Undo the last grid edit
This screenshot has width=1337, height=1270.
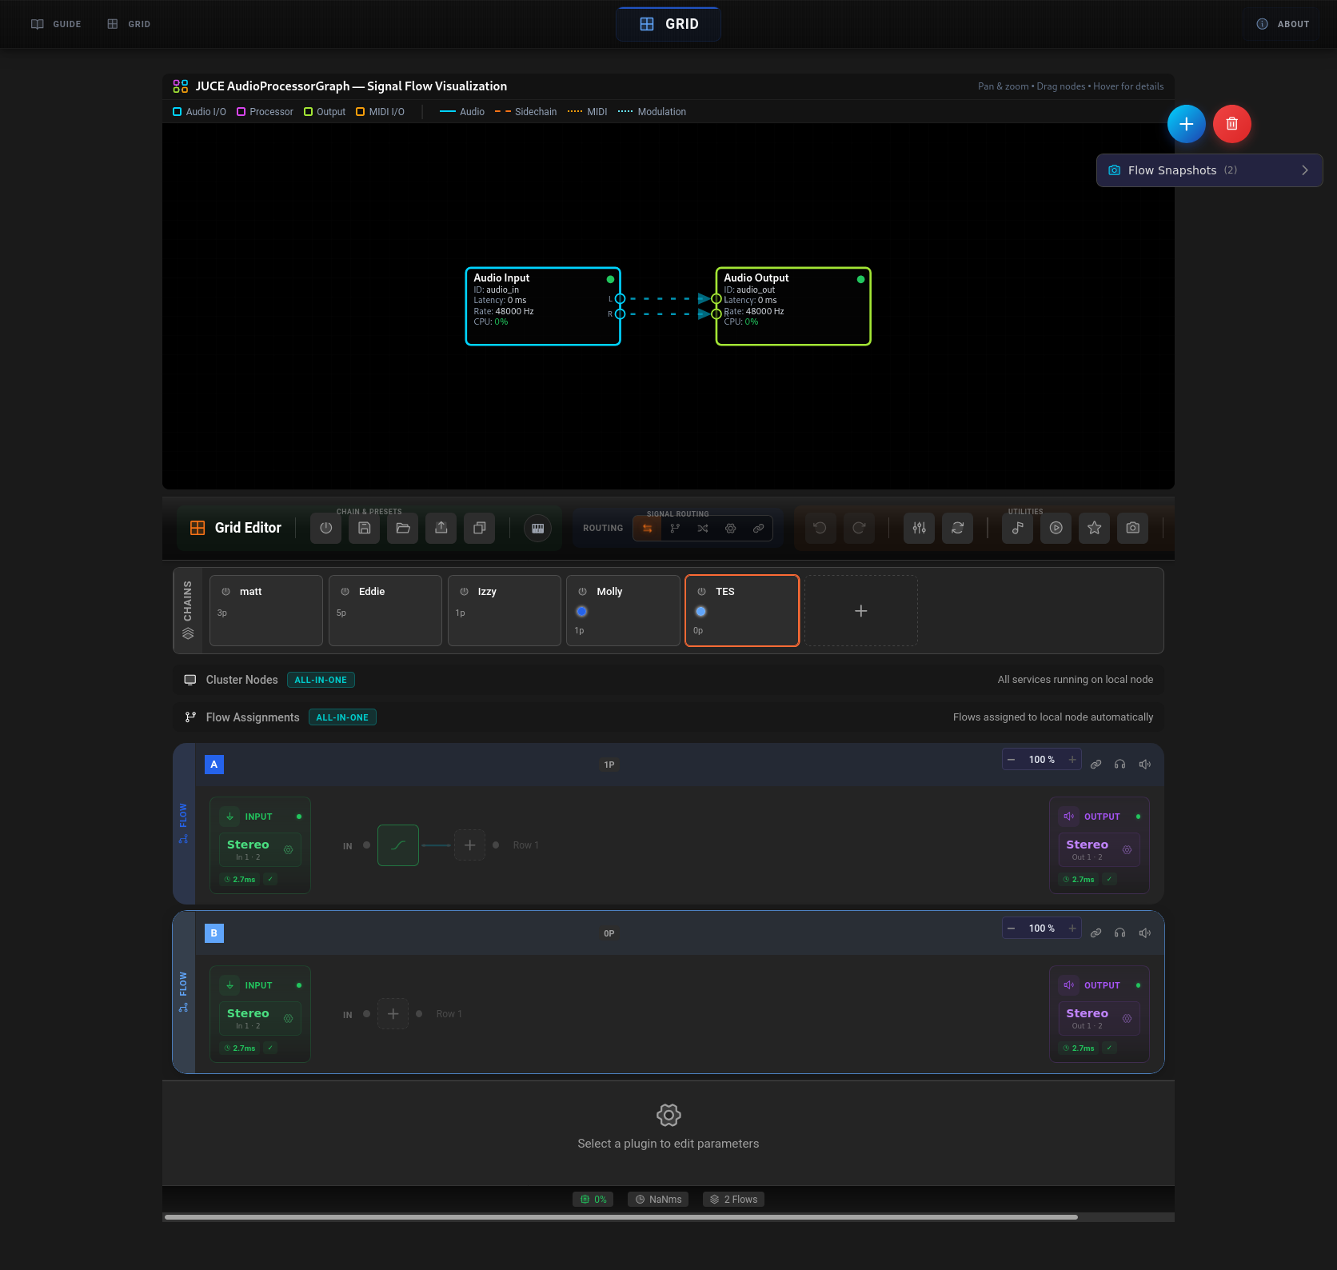820,528
